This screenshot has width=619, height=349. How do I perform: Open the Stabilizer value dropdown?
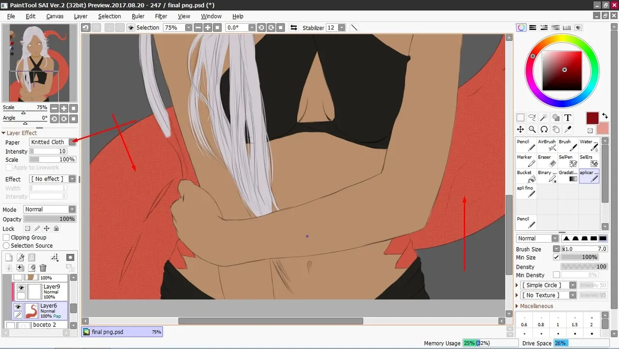pos(342,28)
